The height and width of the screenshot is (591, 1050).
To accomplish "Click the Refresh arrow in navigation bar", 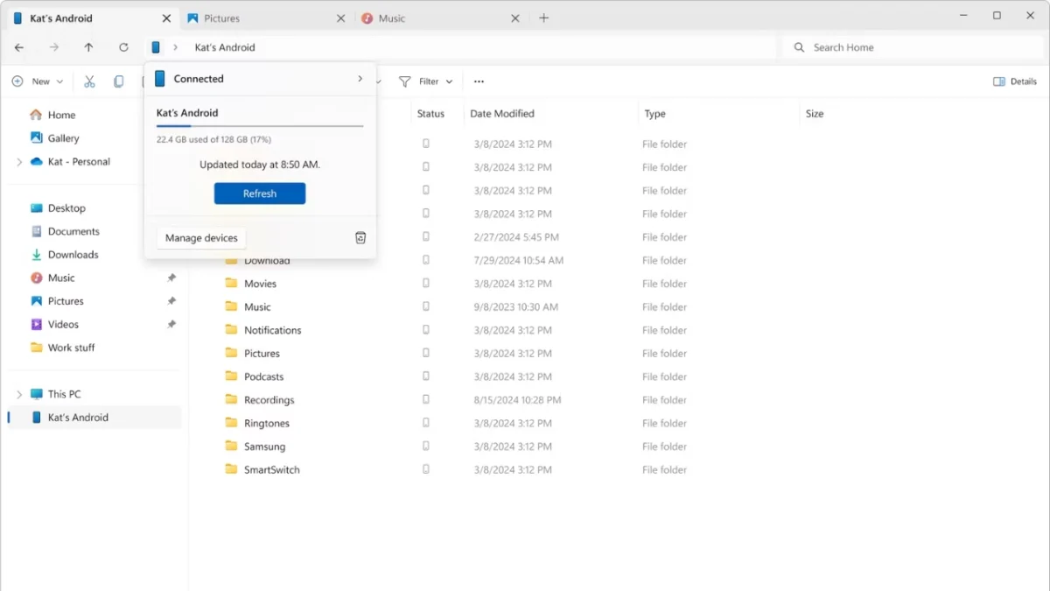I will 123,47.
